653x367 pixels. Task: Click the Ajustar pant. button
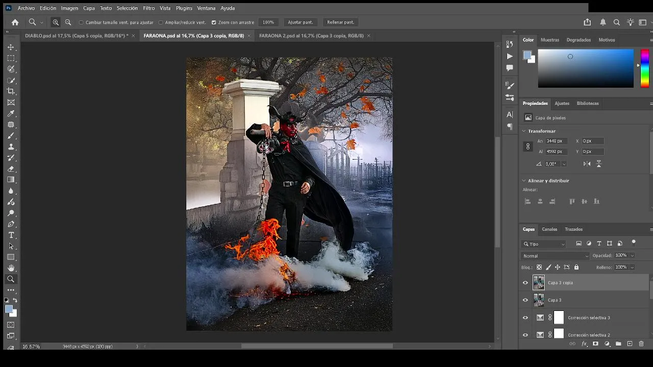pos(300,22)
